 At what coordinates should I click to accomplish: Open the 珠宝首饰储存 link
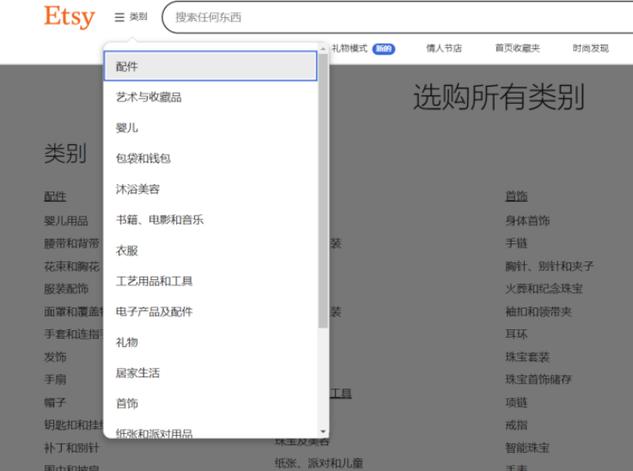[539, 380]
